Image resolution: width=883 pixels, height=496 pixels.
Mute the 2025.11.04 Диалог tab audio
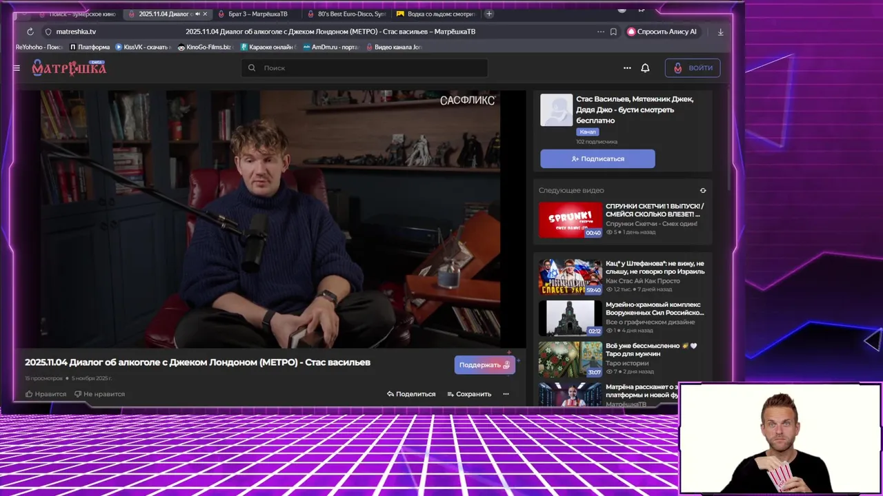pos(197,14)
